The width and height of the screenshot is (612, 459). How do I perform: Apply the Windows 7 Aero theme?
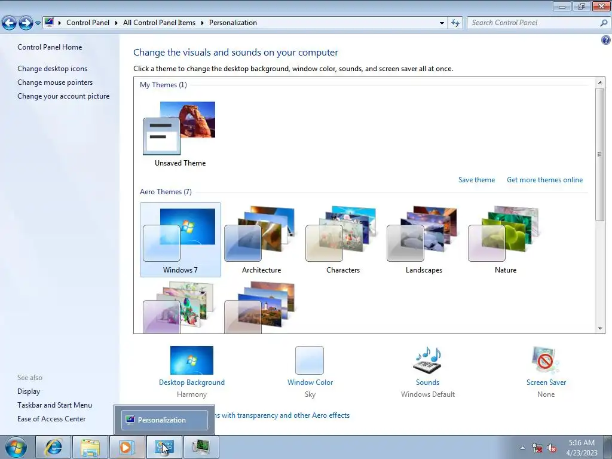180,240
